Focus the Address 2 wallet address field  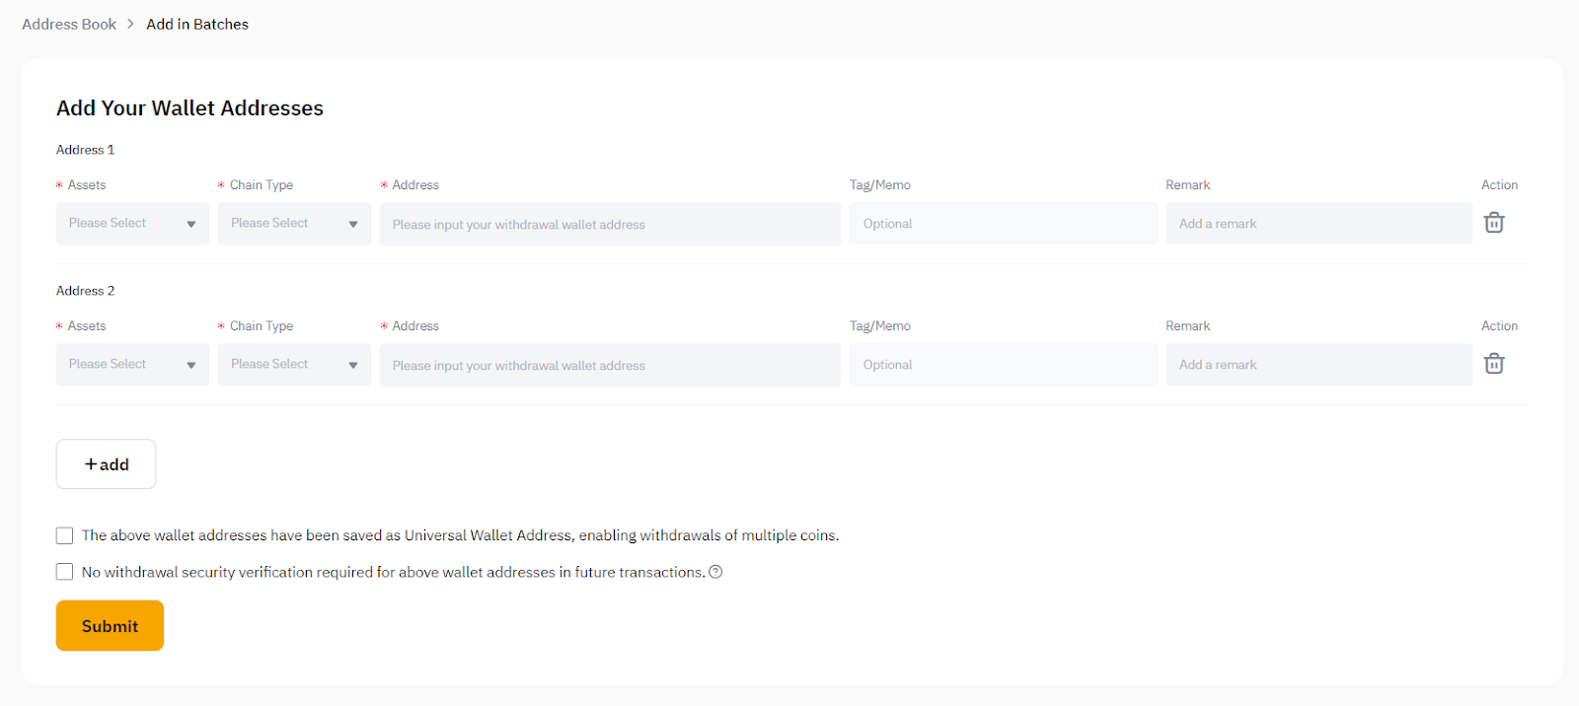tap(610, 365)
